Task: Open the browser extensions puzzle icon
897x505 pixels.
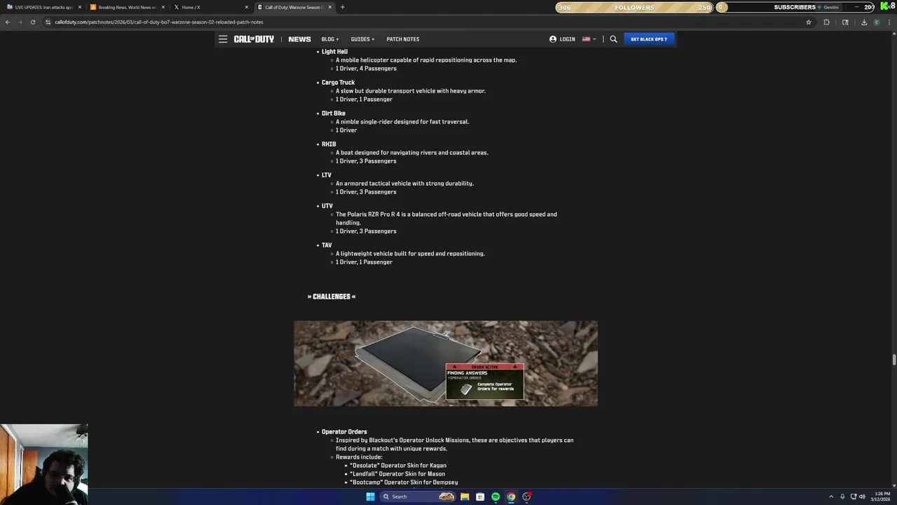Action: tap(826, 22)
